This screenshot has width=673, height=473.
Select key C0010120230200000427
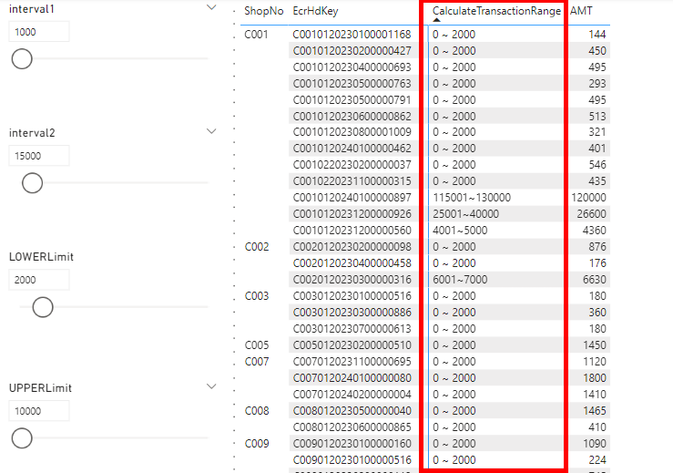(x=352, y=51)
